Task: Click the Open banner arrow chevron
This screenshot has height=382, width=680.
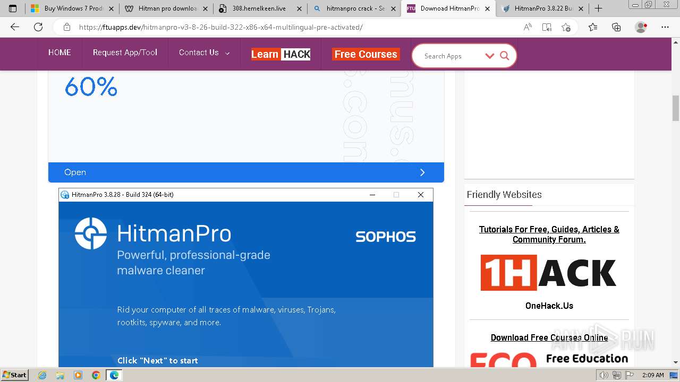Action: point(422,172)
